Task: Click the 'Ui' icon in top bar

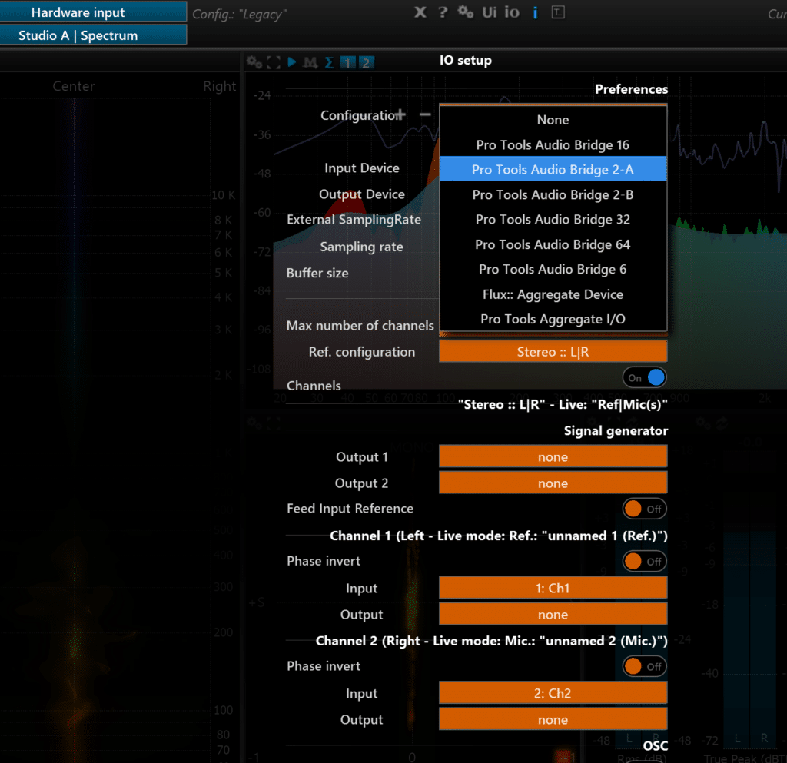Action: [x=489, y=12]
